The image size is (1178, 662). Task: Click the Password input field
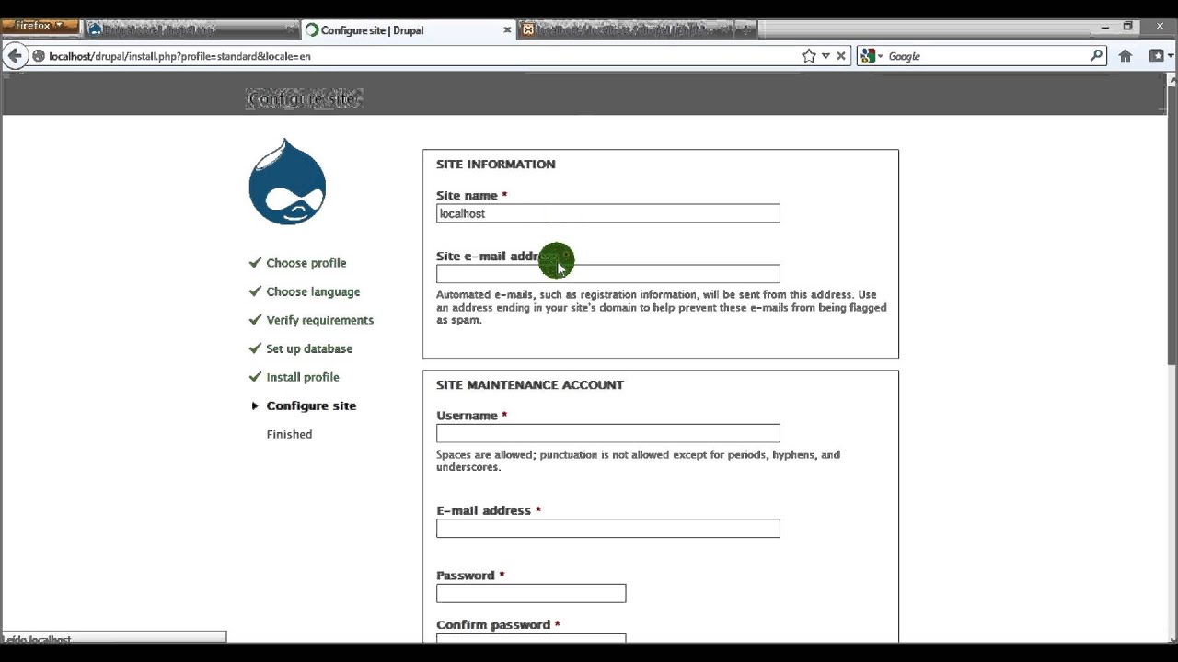[x=531, y=593]
